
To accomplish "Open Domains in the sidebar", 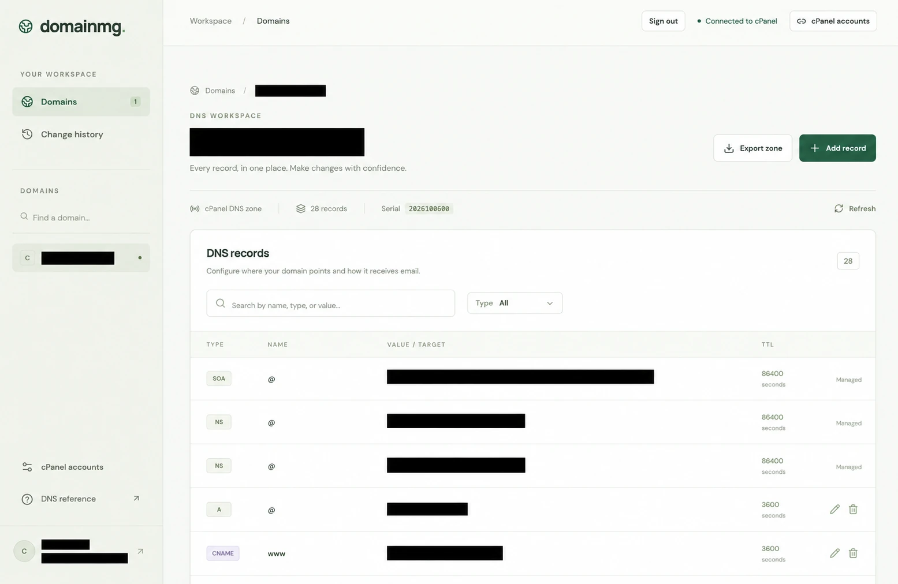I will [x=81, y=102].
